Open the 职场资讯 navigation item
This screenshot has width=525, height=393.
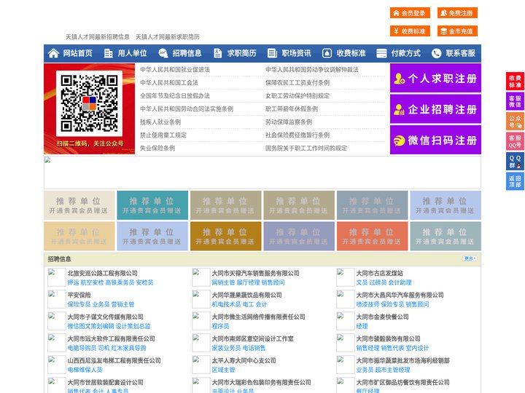[x=296, y=53]
